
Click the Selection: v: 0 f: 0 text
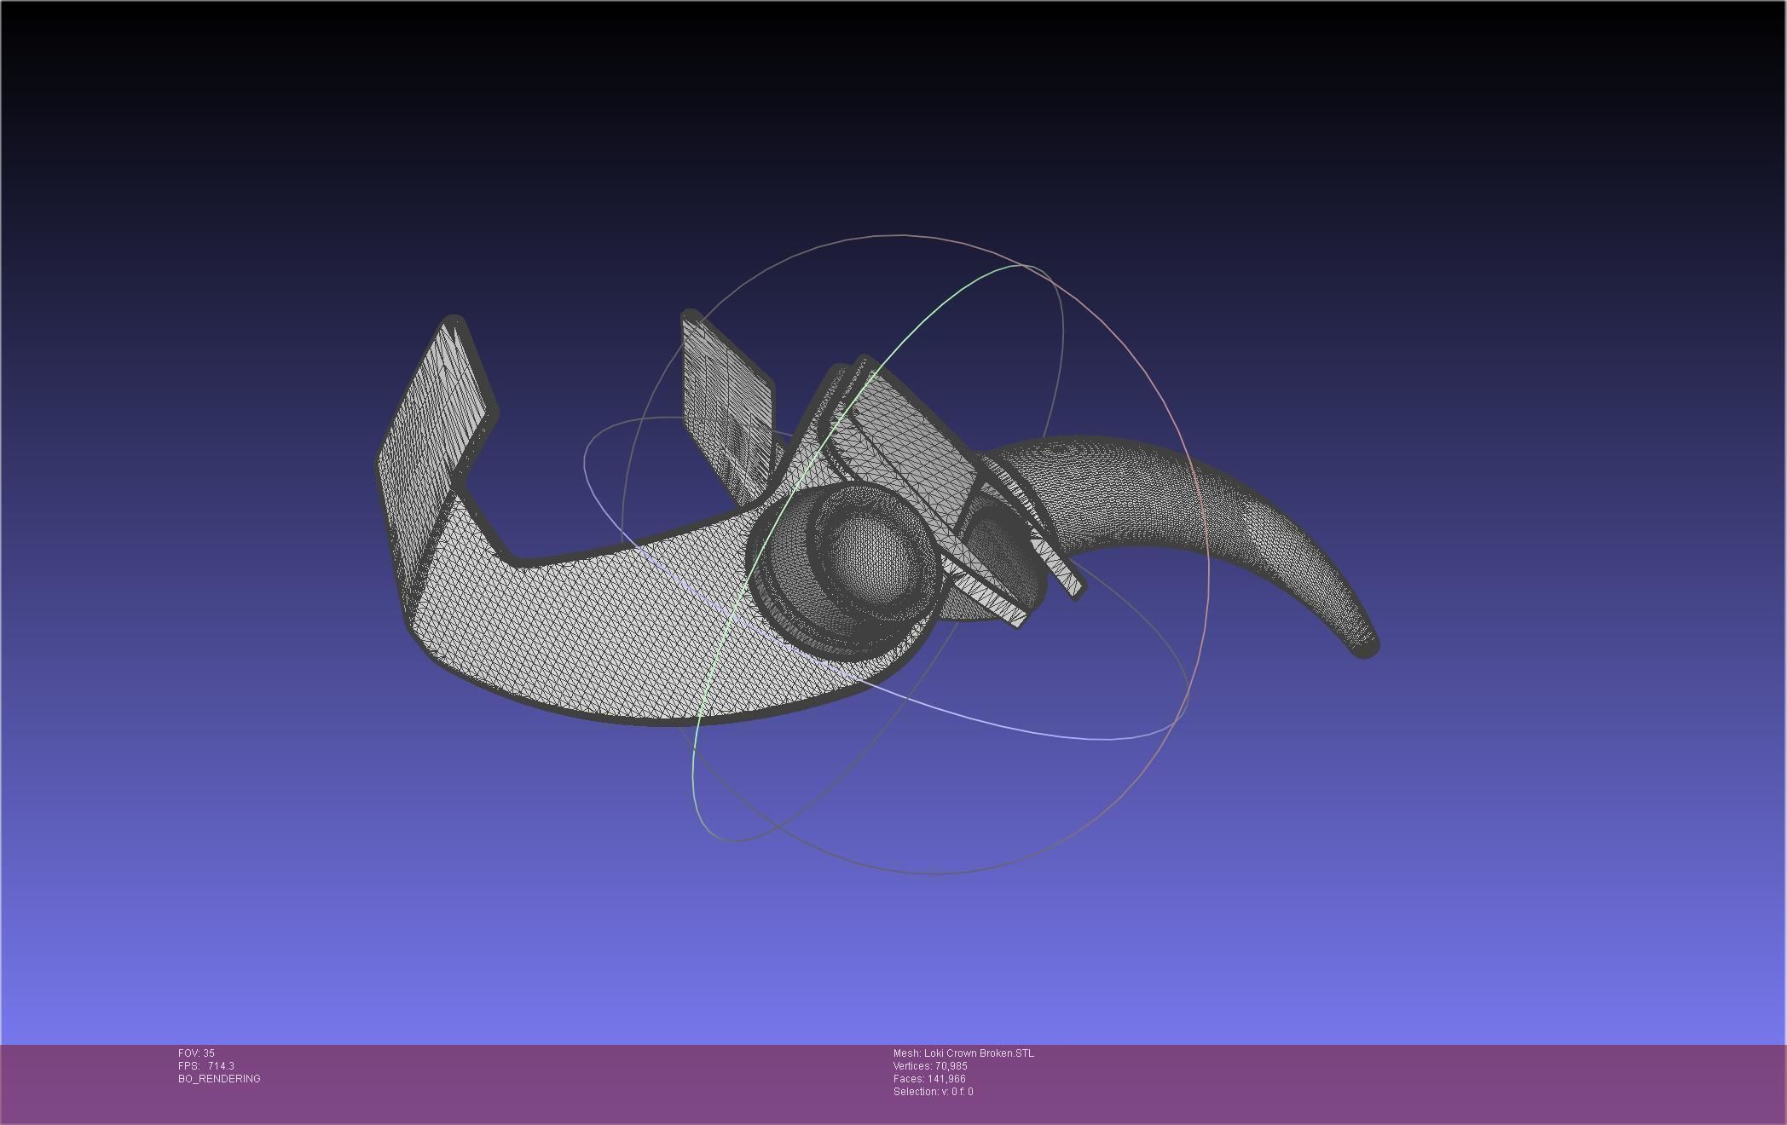[933, 1092]
